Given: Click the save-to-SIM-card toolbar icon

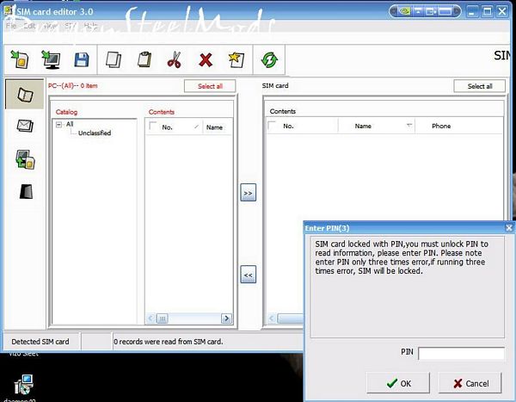Looking at the screenshot, I should click(19, 59).
